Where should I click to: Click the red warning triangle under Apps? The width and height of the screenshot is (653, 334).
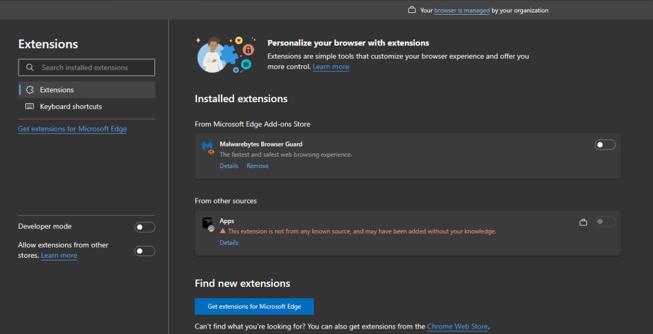click(x=222, y=231)
